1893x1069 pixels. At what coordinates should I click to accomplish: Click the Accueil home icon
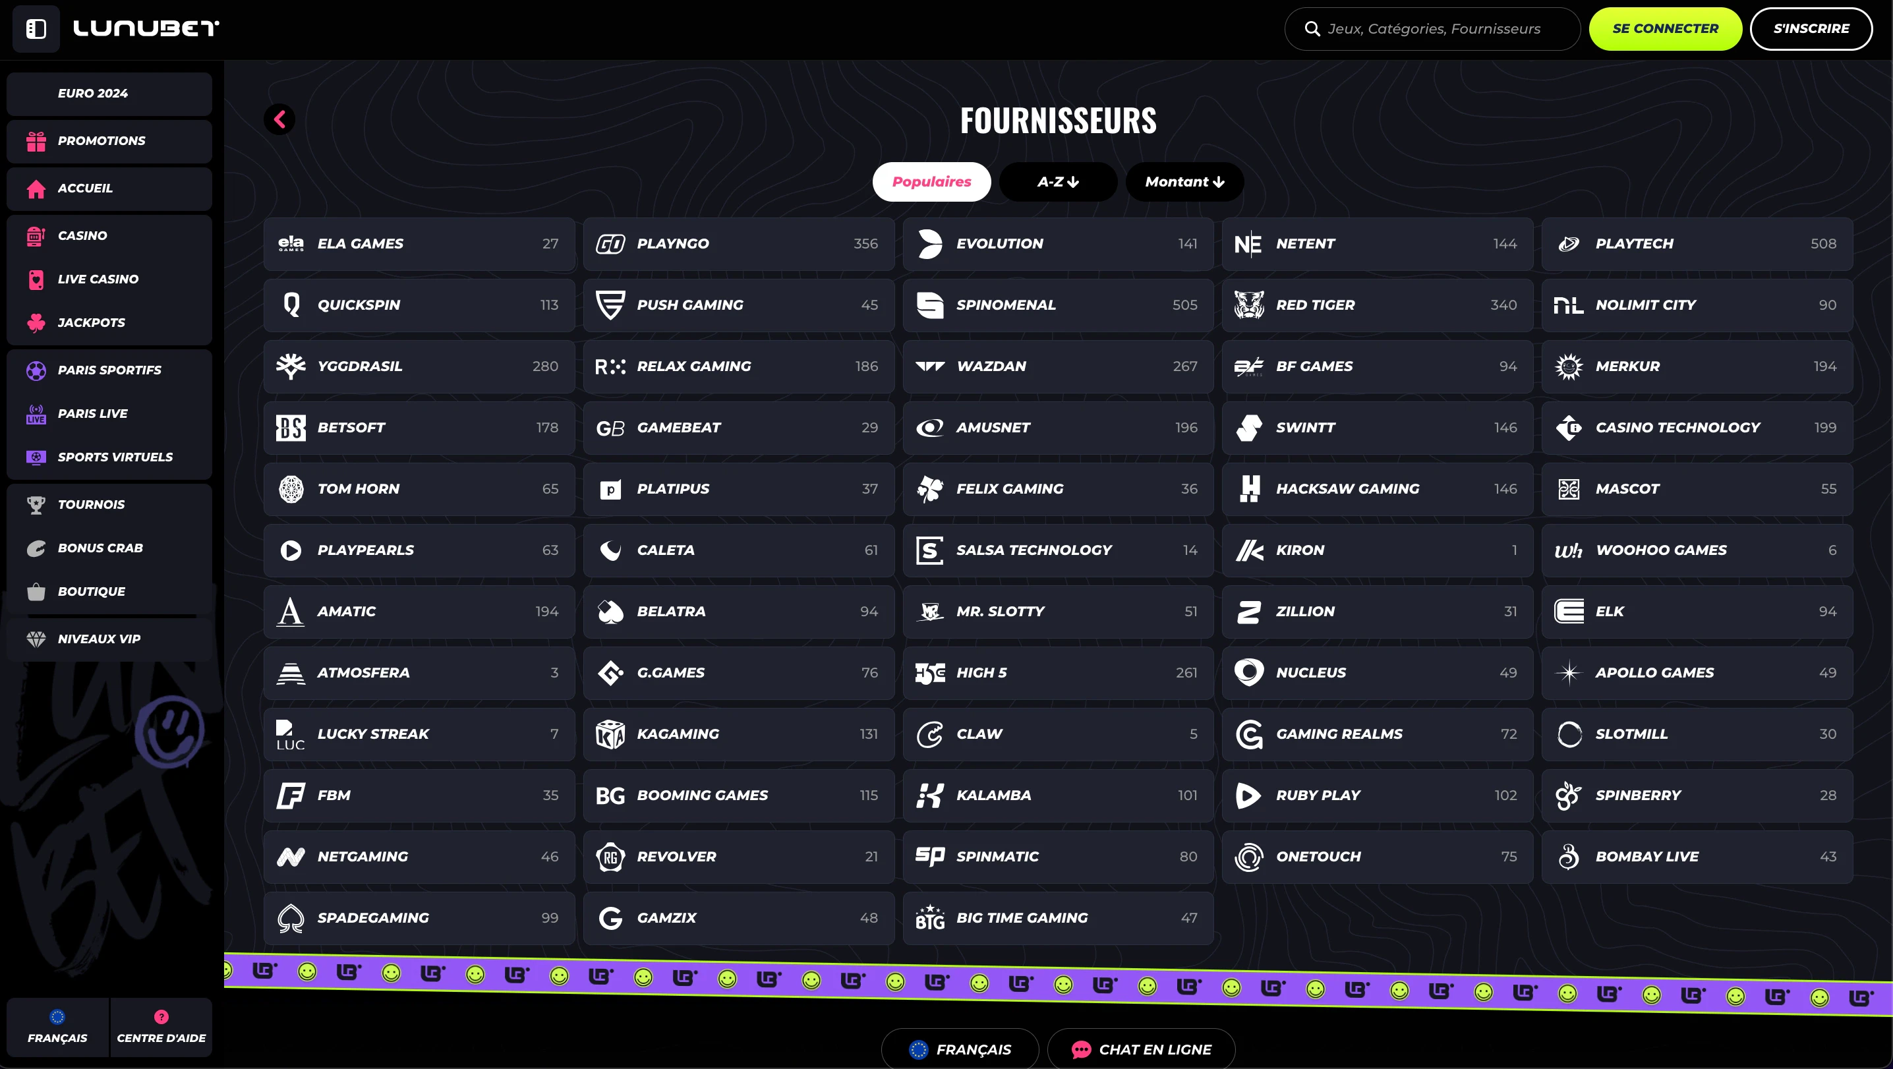point(36,188)
